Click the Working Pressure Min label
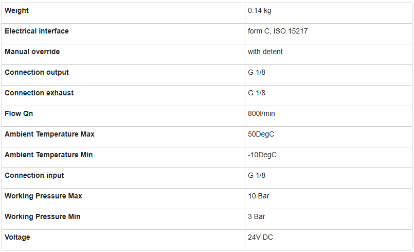Viewport: 414px width, 252px height. [42, 216]
